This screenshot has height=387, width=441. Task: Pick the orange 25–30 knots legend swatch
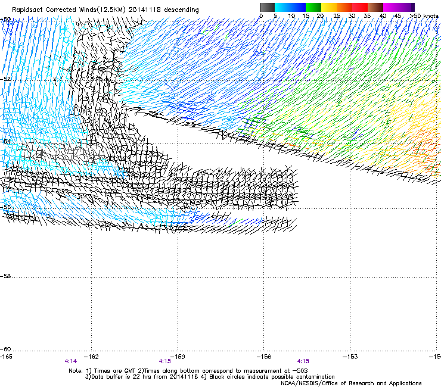(x=344, y=7)
